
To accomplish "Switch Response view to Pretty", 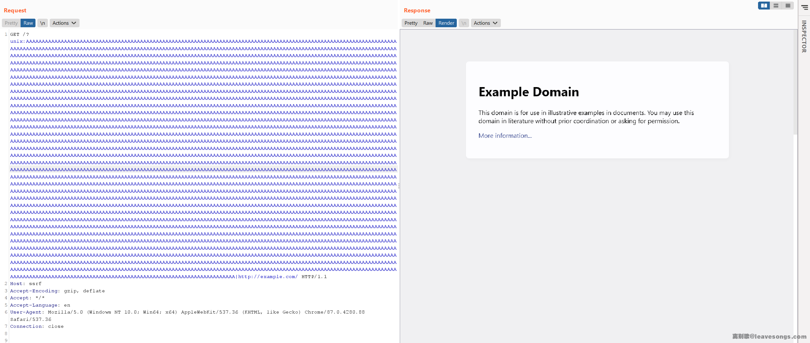I will click(x=411, y=23).
